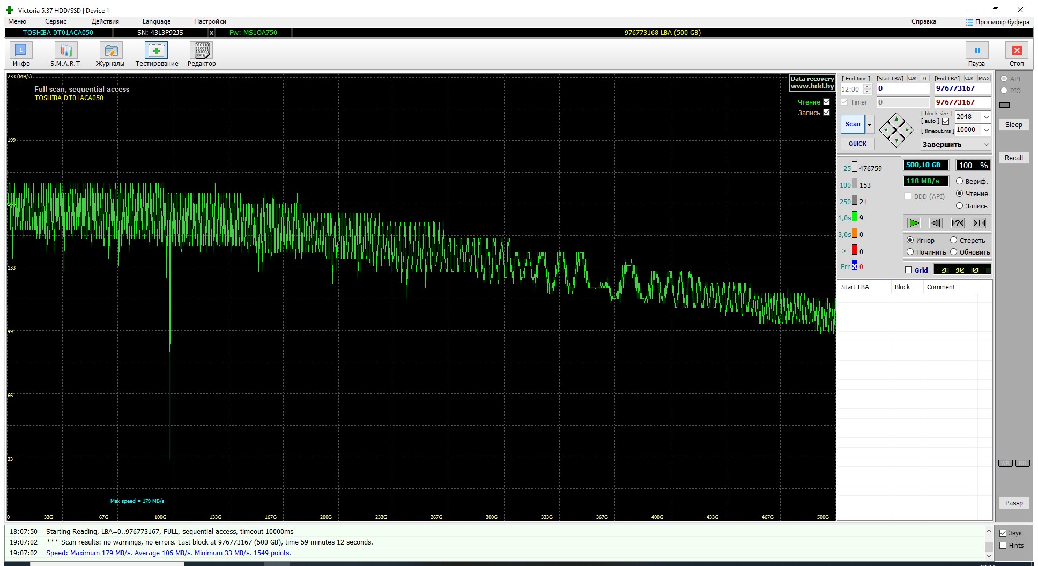Open the Инфо drive info panel

pyautogui.click(x=21, y=54)
